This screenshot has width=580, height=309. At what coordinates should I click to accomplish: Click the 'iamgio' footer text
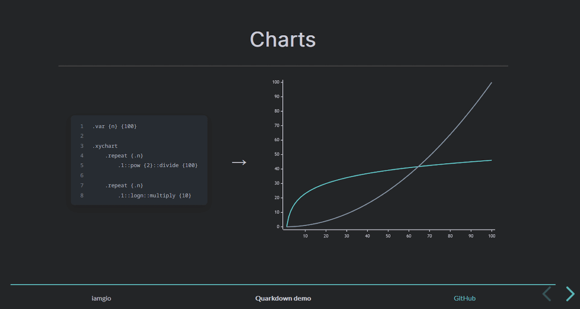pyautogui.click(x=101, y=298)
